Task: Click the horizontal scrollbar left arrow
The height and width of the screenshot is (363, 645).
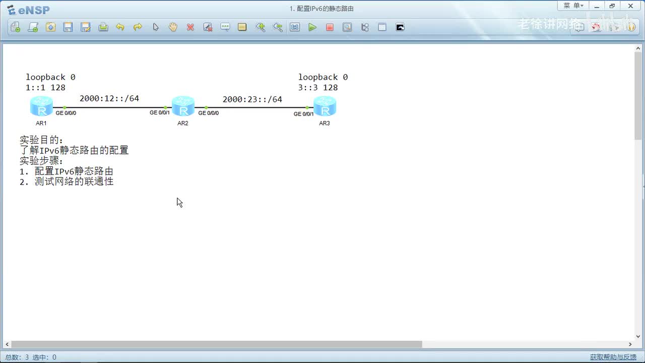Action: (7, 344)
